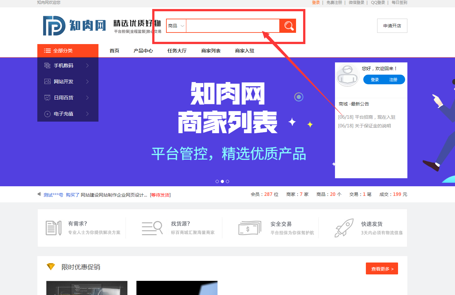Image resolution: width=455 pixels, height=295 pixels.
Task: Click the 快速发货 rocket icon
Action: pos(344,228)
